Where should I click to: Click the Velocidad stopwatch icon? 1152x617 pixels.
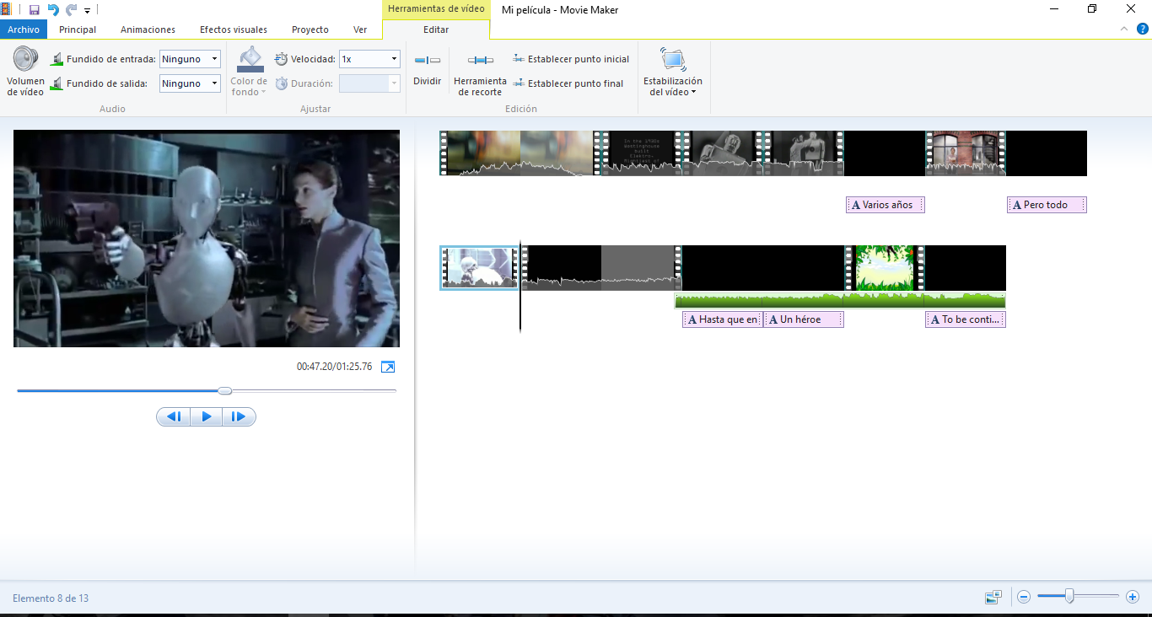[282, 59]
